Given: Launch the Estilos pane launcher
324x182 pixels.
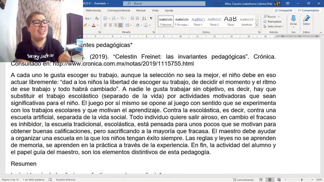Looking at the screenshot, I should [259, 32].
